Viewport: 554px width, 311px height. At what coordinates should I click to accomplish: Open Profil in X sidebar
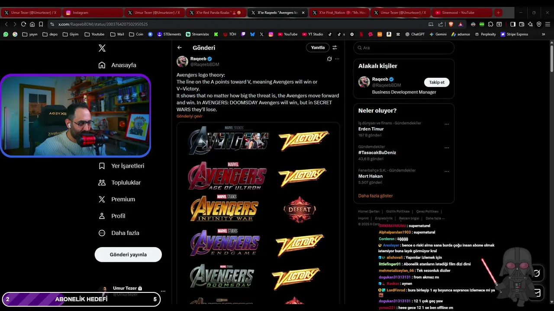coord(112,216)
